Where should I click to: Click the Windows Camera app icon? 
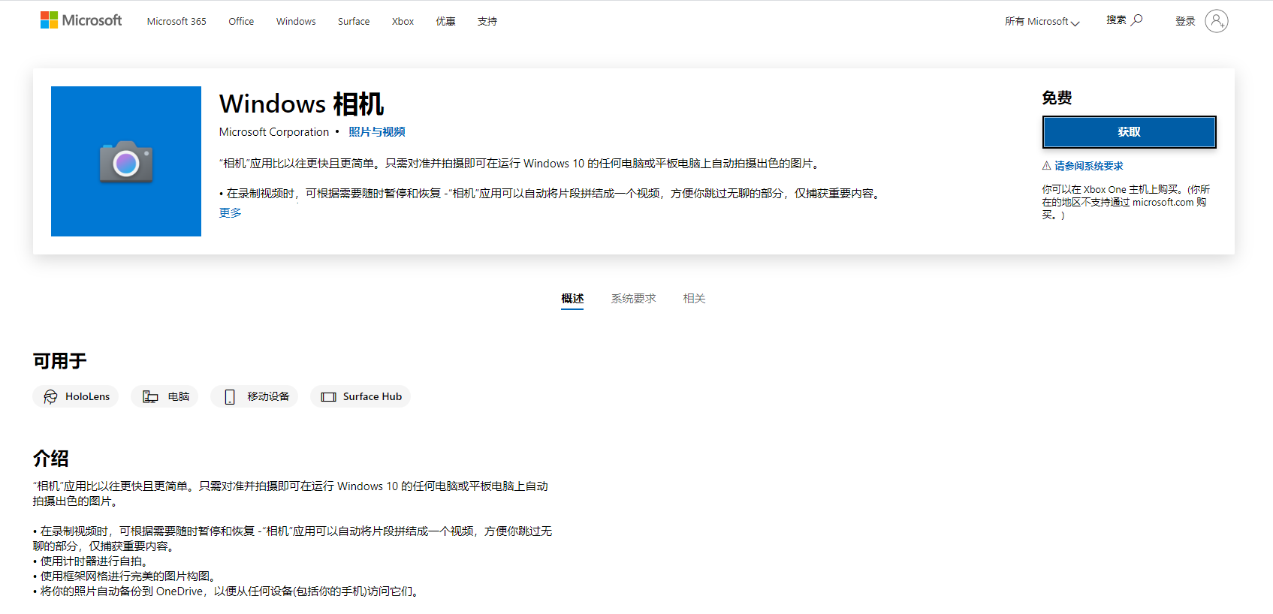(x=126, y=161)
